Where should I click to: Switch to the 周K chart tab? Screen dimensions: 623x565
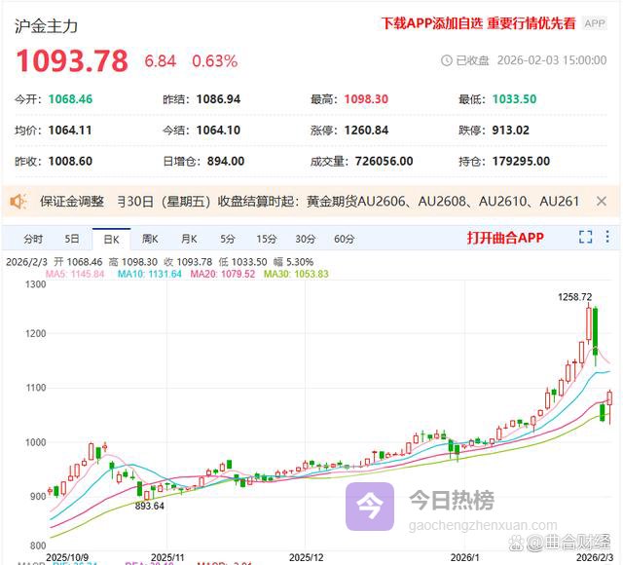tap(149, 239)
